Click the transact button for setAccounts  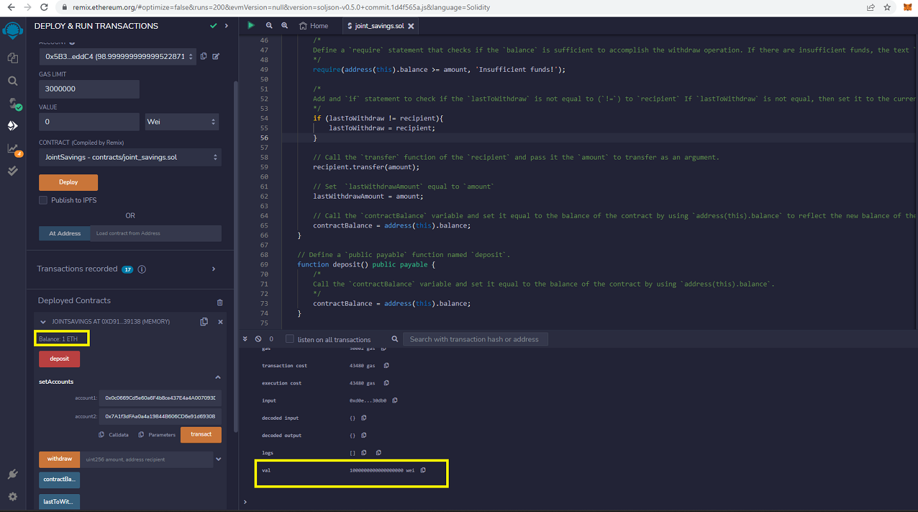[x=201, y=434]
